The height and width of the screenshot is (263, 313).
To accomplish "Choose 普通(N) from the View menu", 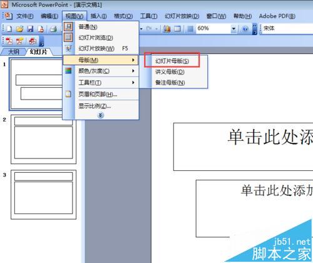I will [x=101, y=27].
